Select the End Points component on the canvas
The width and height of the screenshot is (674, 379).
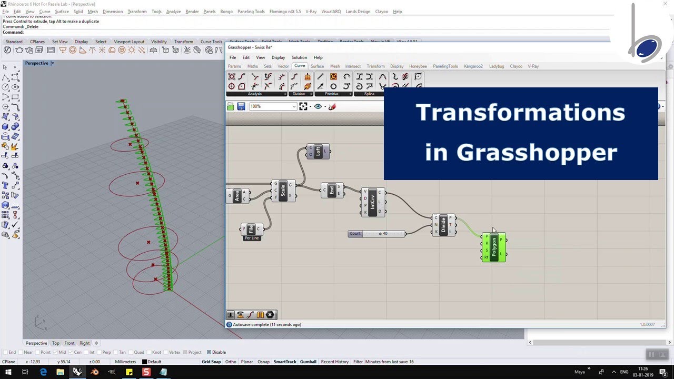tap(332, 190)
